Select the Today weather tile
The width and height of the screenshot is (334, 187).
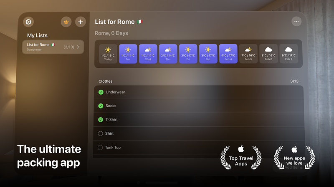click(108, 54)
